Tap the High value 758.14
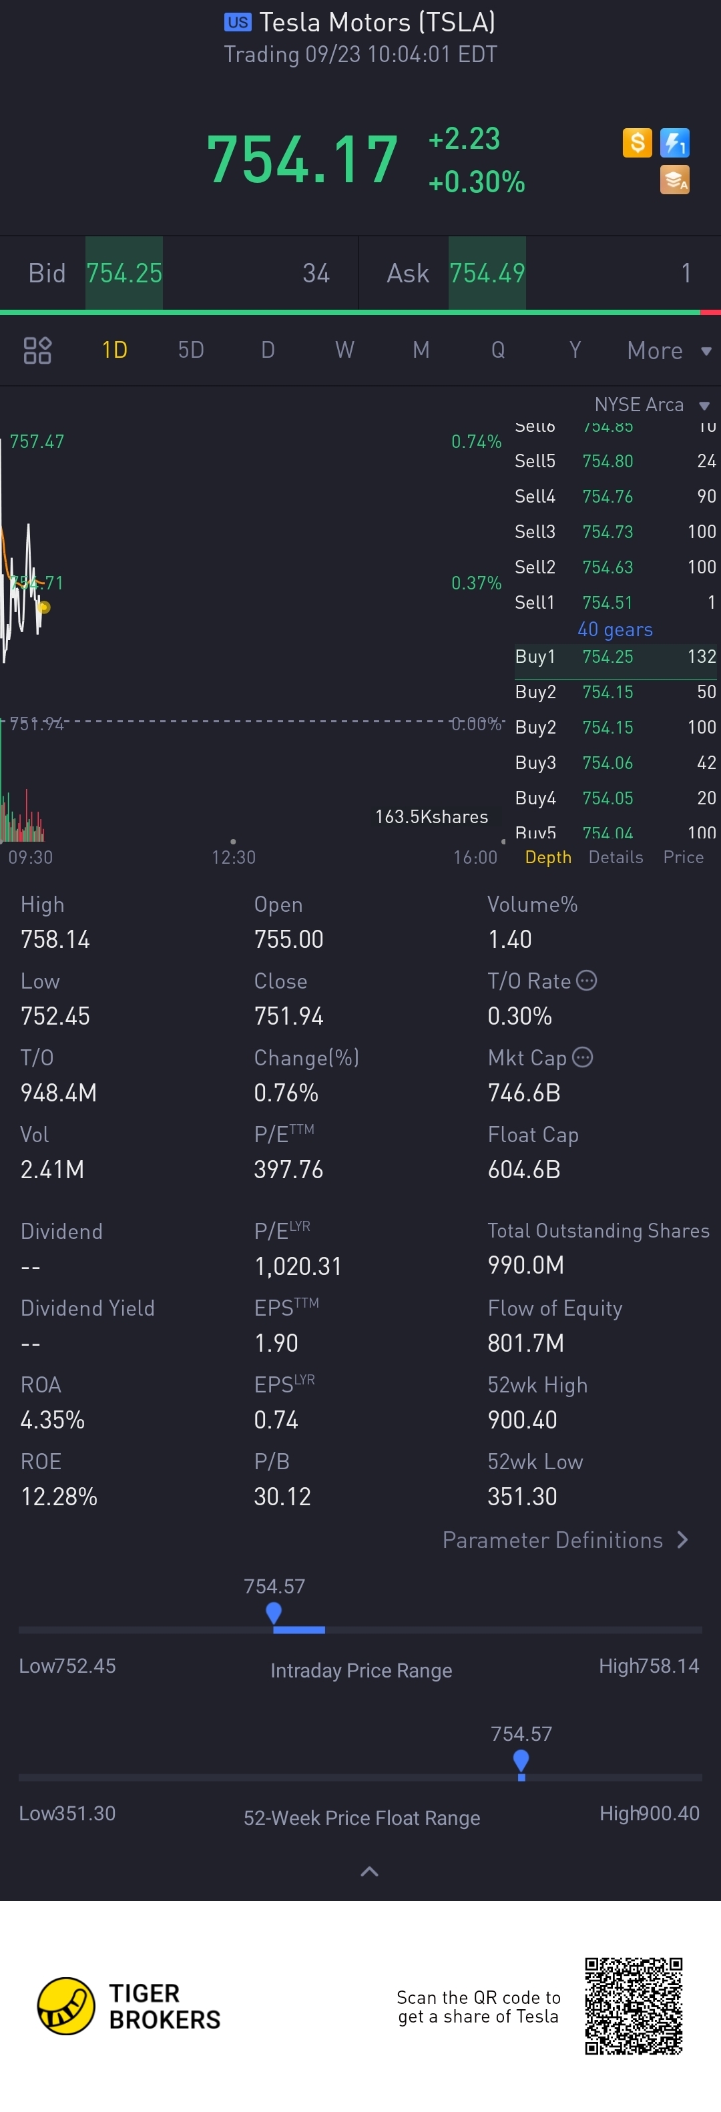 [55, 939]
